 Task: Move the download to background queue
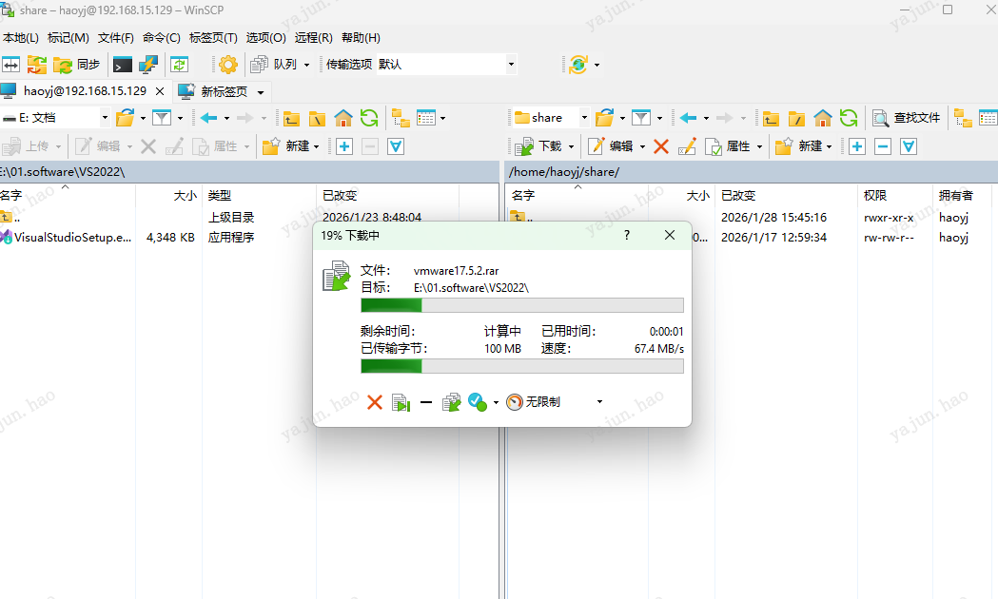[451, 402]
